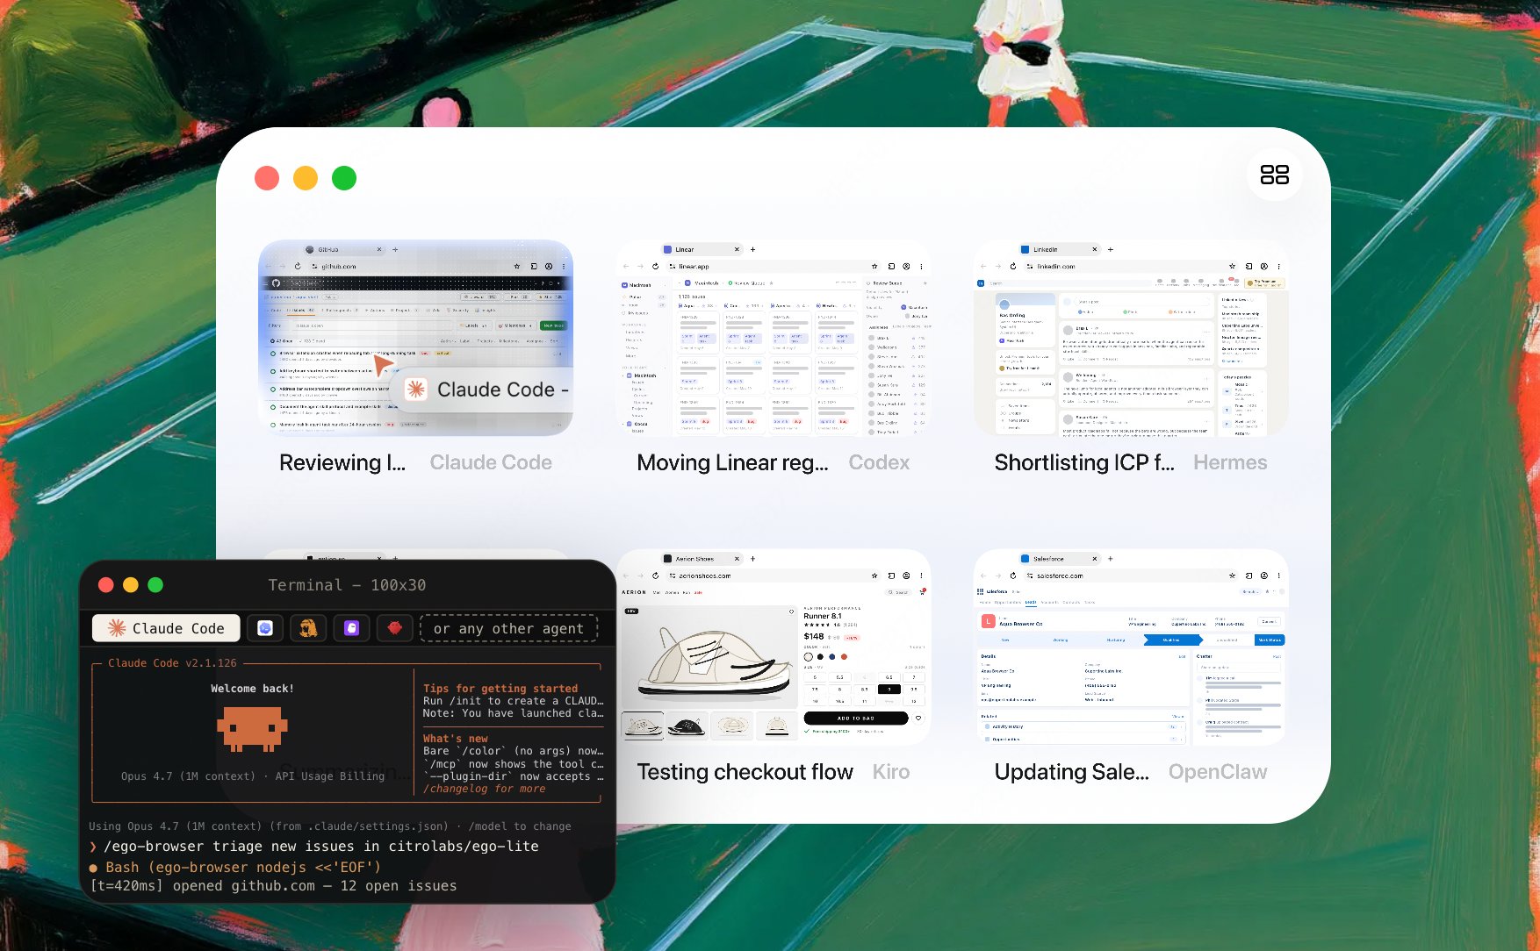The image size is (1540, 951).
Task: Click the 'Claude Code' agent label under the GitHub thumbnail
Action: pos(491,462)
